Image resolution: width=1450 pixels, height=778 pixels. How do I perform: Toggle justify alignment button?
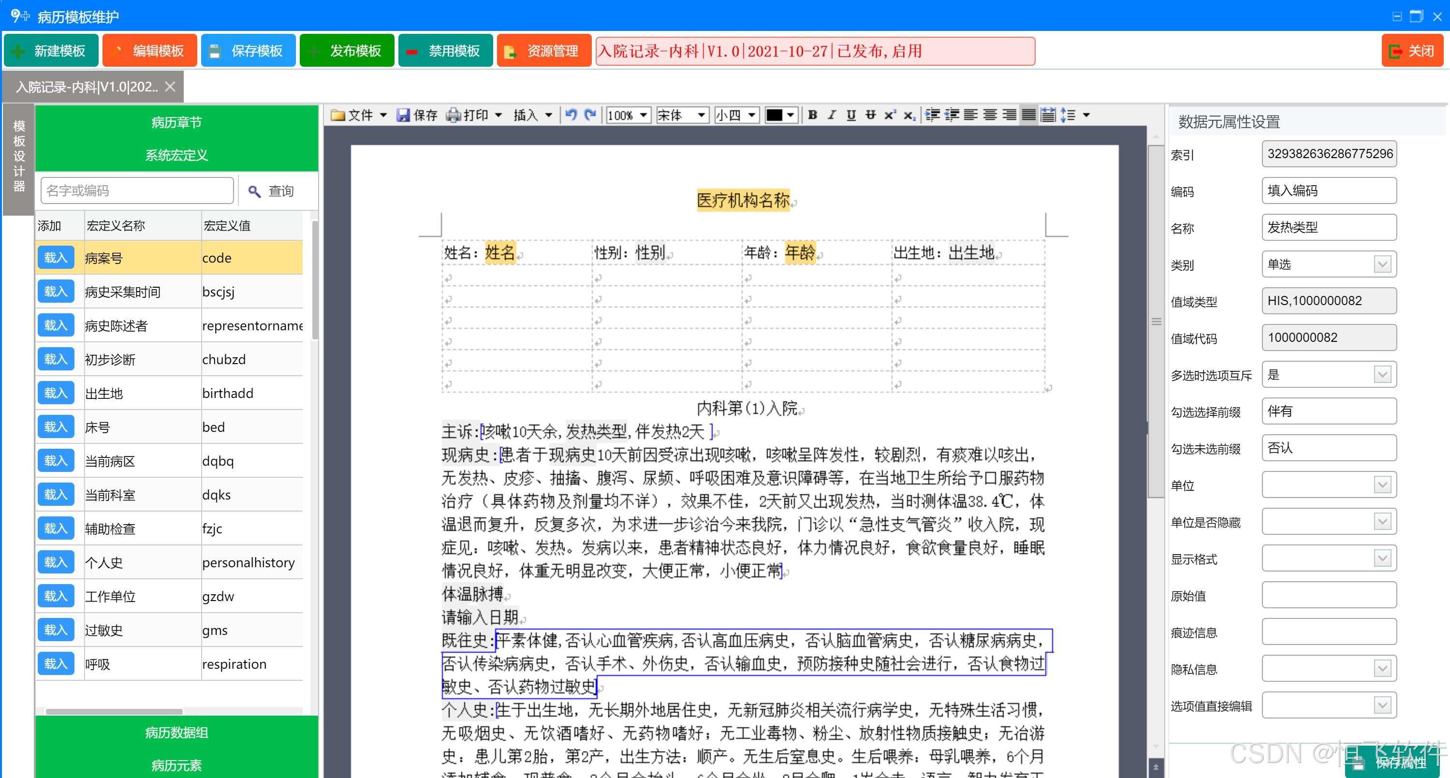click(x=1028, y=115)
